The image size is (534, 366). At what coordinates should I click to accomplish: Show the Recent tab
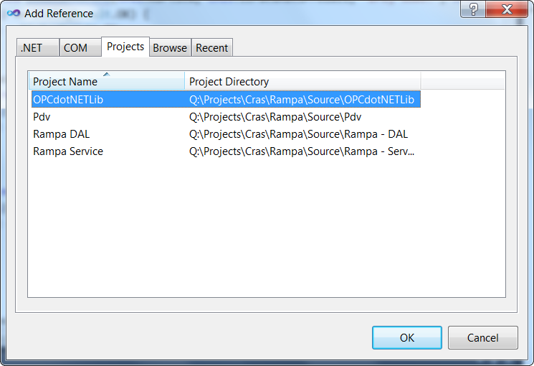pos(211,48)
